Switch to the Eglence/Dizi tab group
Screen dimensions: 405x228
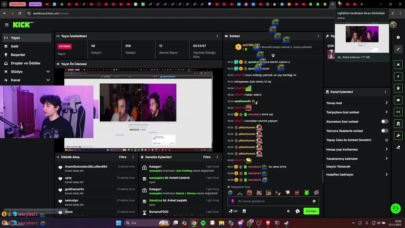tap(17, 4)
